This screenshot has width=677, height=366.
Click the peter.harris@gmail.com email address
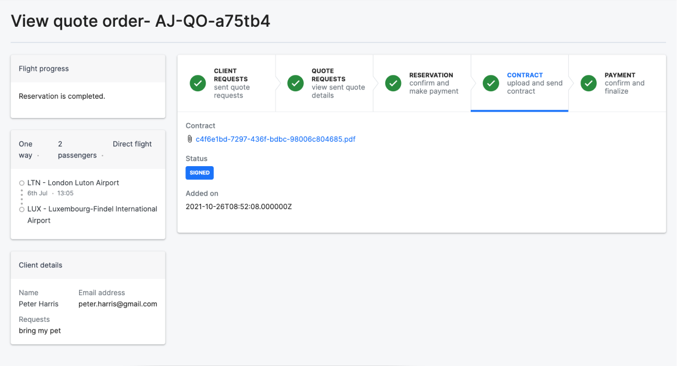click(x=118, y=304)
